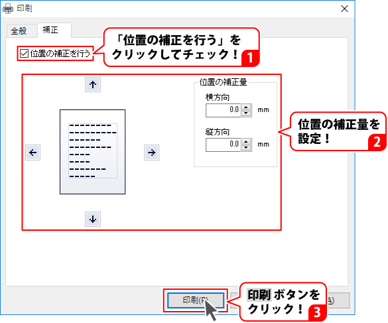The width and height of the screenshot is (388, 323).
Task: Shift print position left with arrow button
Action: click(33, 153)
